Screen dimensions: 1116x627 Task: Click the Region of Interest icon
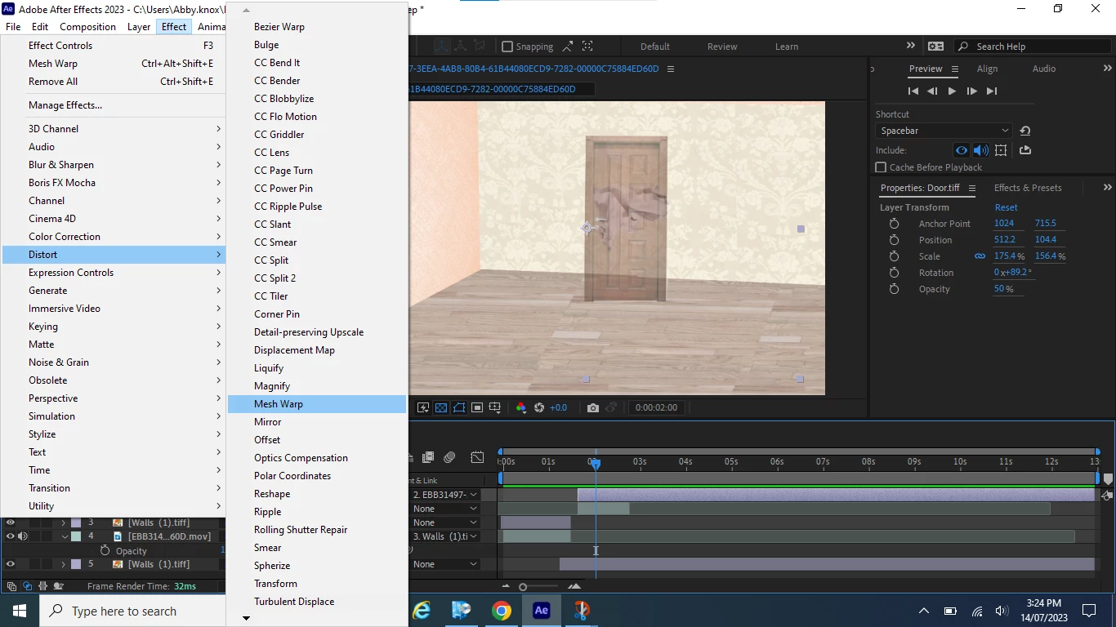point(477,407)
